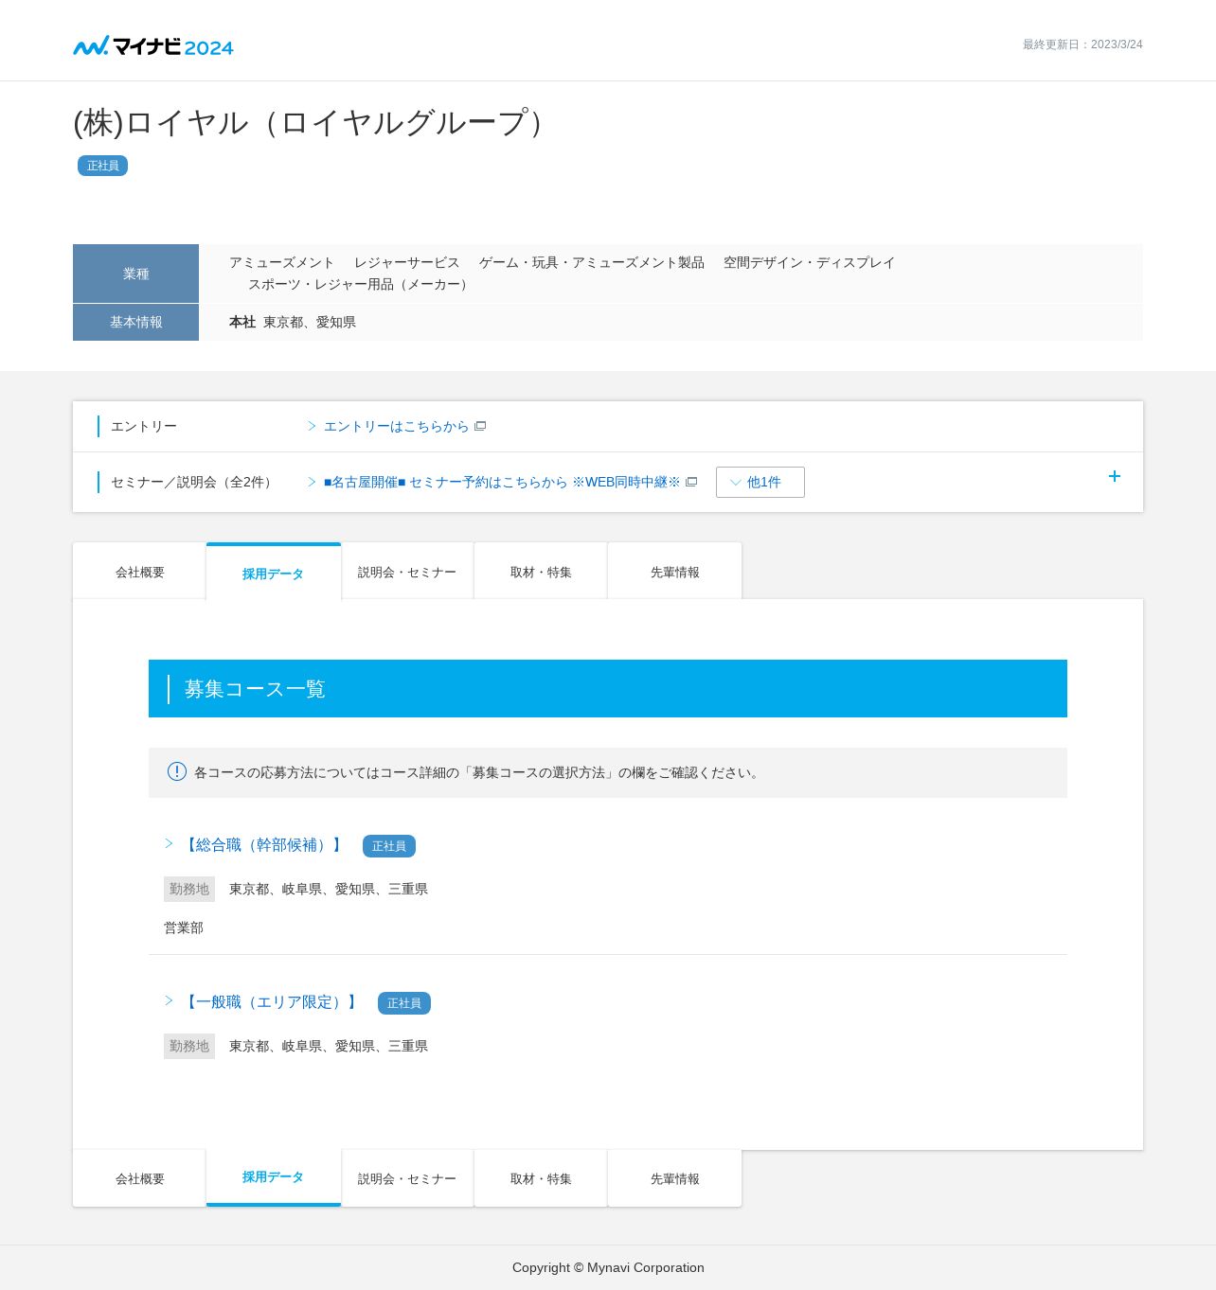The image size is (1216, 1290).
Task: Switch to the top 説明会・セミナー tab
Action: click(407, 572)
